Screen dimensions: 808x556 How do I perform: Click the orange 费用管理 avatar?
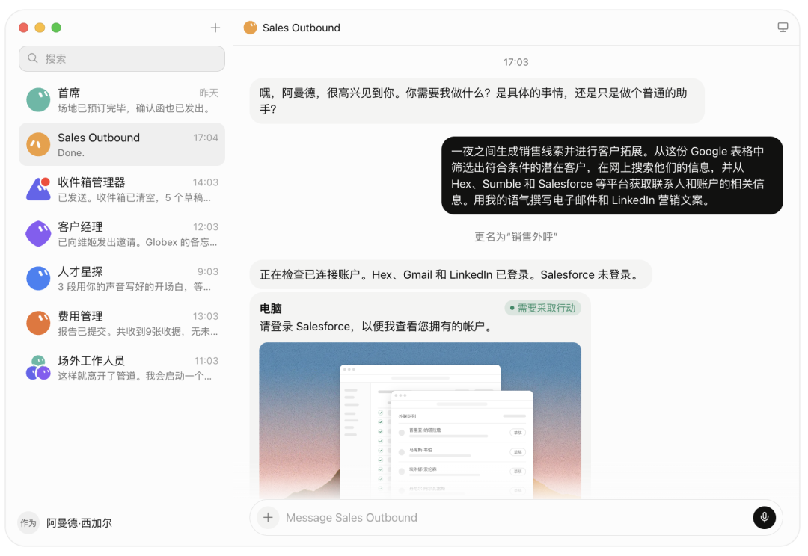(38, 323)
